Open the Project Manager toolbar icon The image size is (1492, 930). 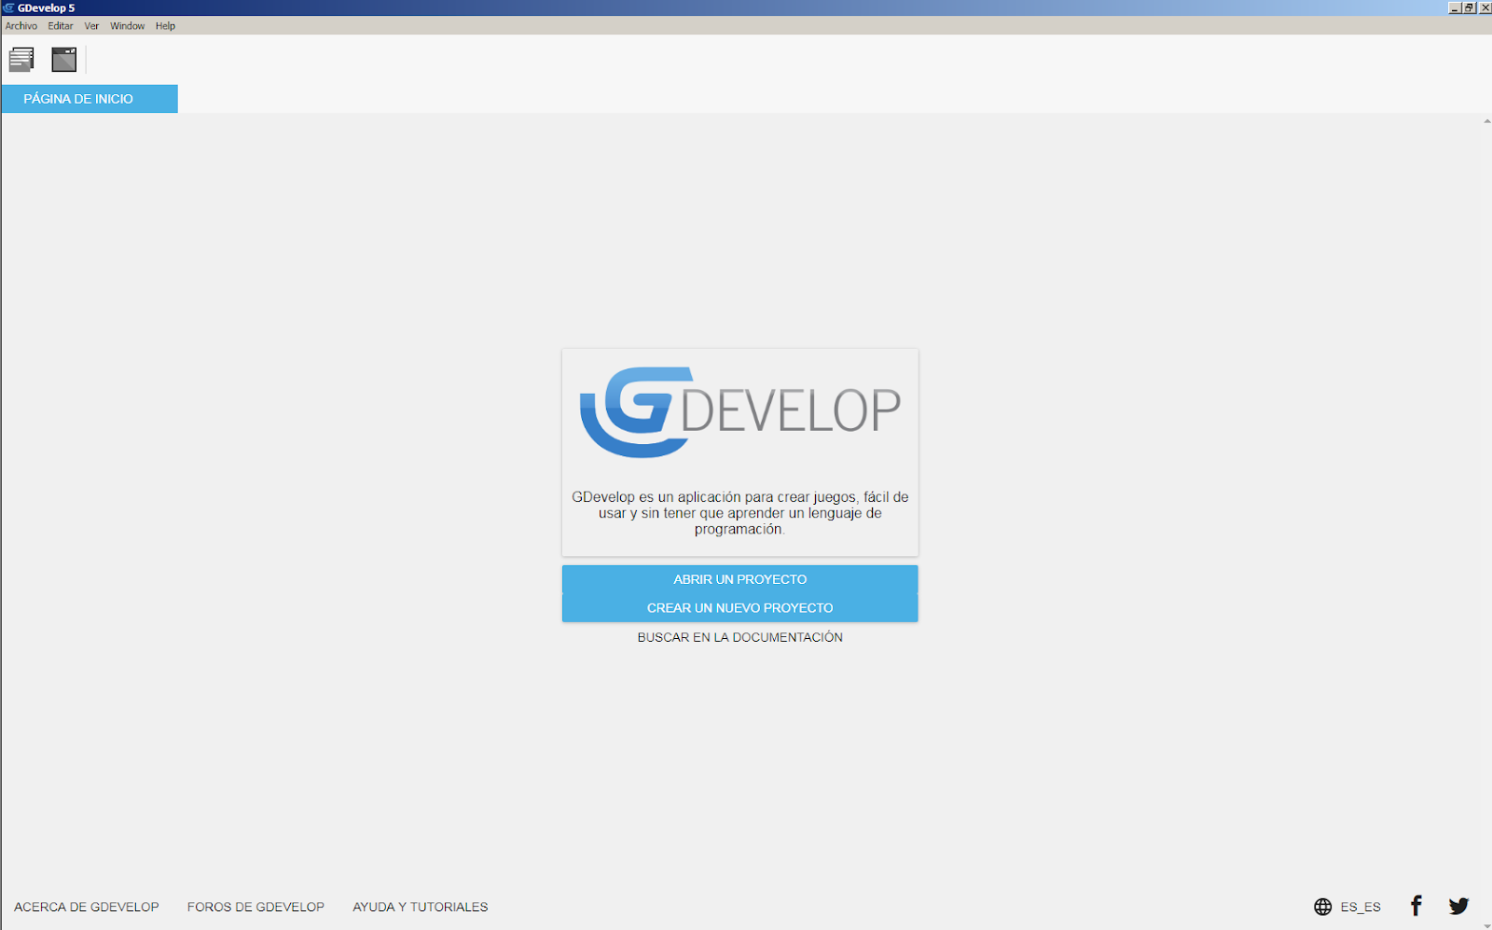pos(21,59)
